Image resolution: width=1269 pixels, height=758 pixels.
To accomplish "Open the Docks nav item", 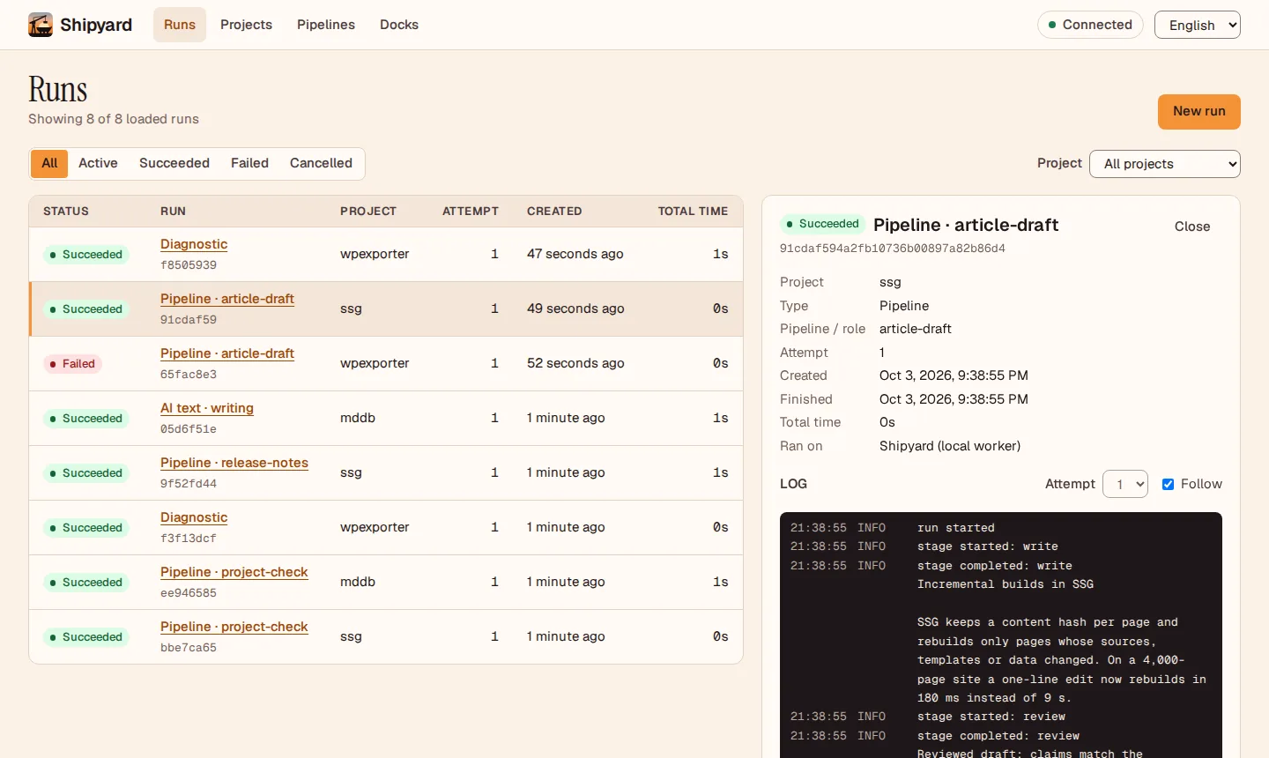I will click(x=399, y=25).
